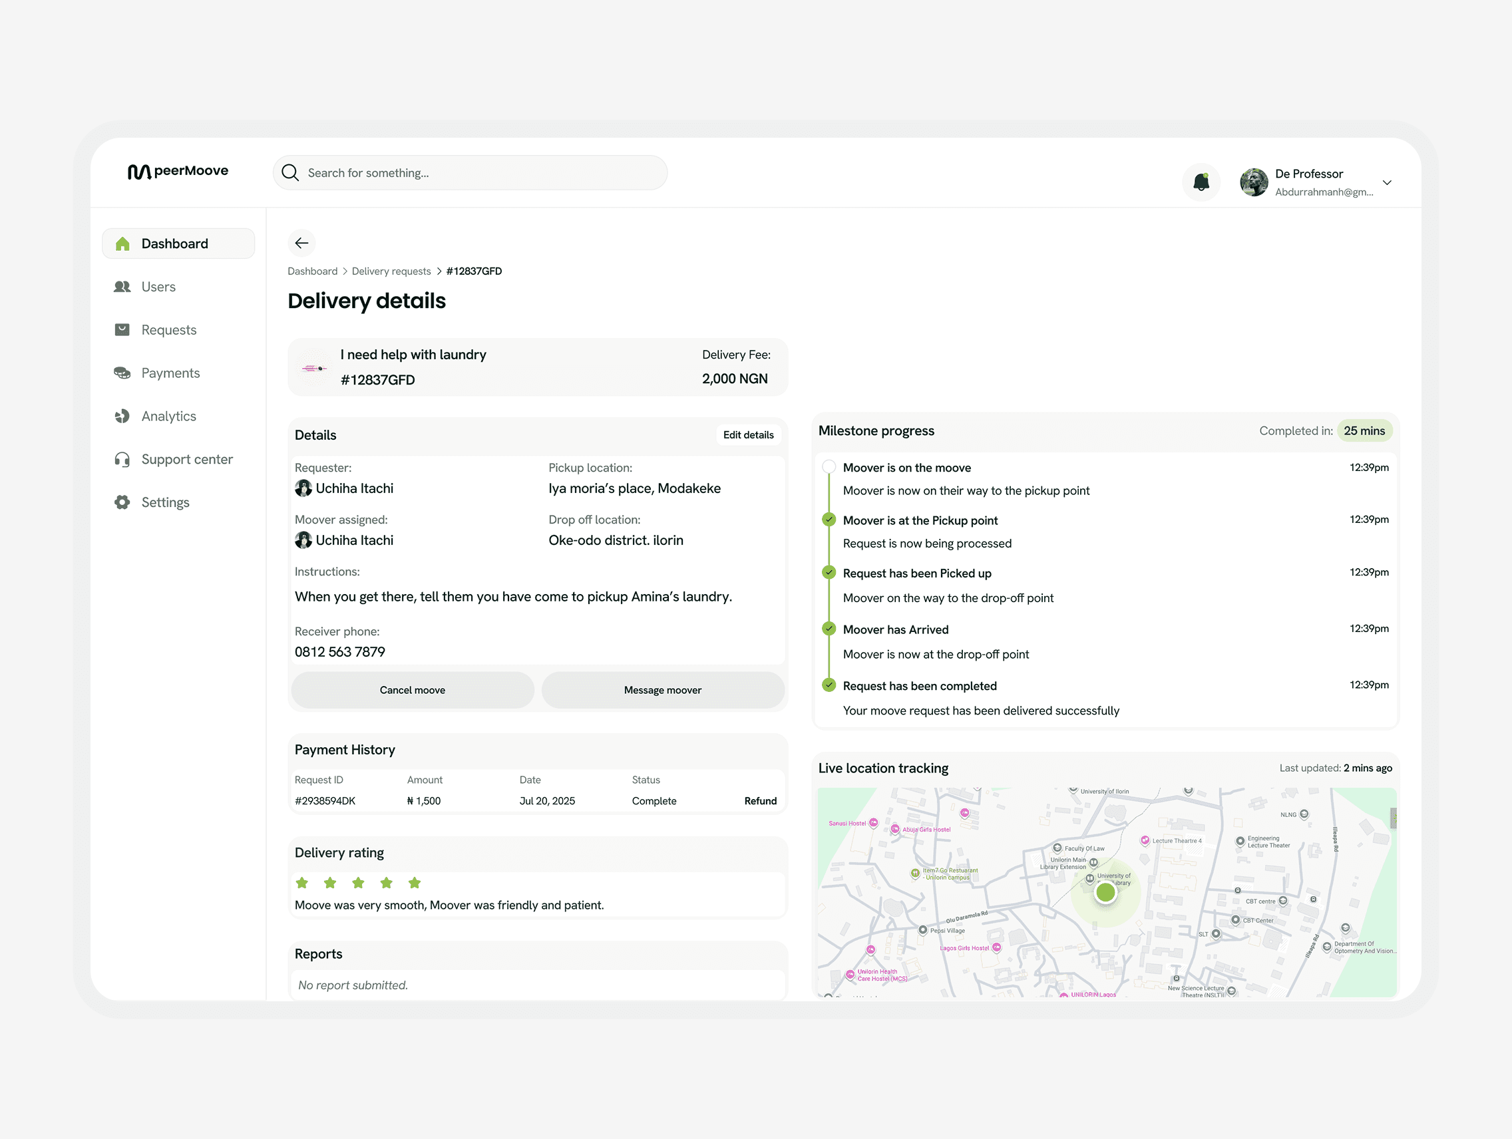Open Delivery requests from the breadcrumb
1512x1139 pixels.
point(391,271)
